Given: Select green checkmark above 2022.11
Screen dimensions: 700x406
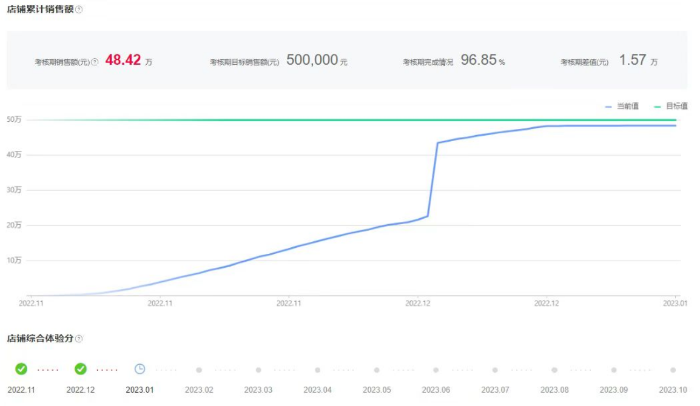Looking at the screenshot, I should 21,369.
